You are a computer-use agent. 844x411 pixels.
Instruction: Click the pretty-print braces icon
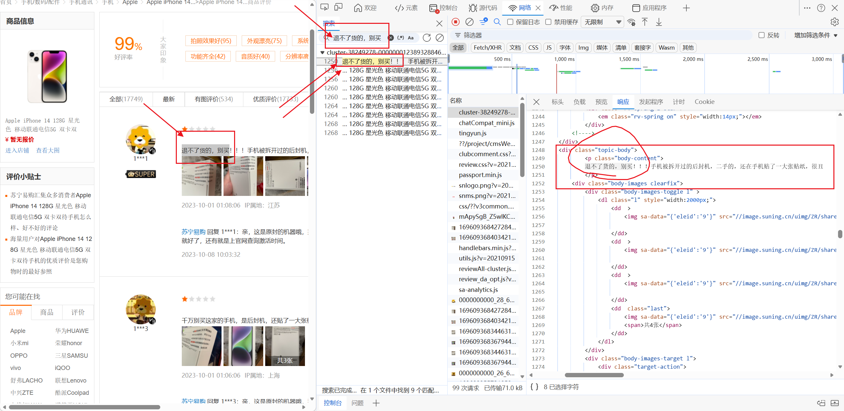coord(534,387)
